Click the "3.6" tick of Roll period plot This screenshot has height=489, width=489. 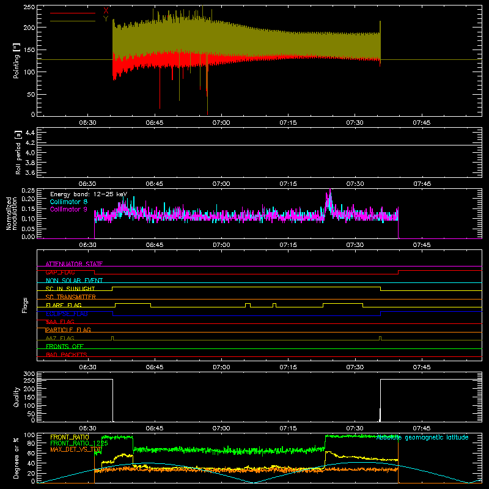(30, 172)
